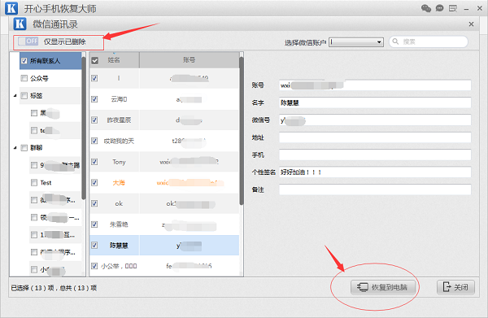The height and width of the screenshot is (318, 488).
Task: Click the 账号 detail field
Action: [x=375, y=85]
